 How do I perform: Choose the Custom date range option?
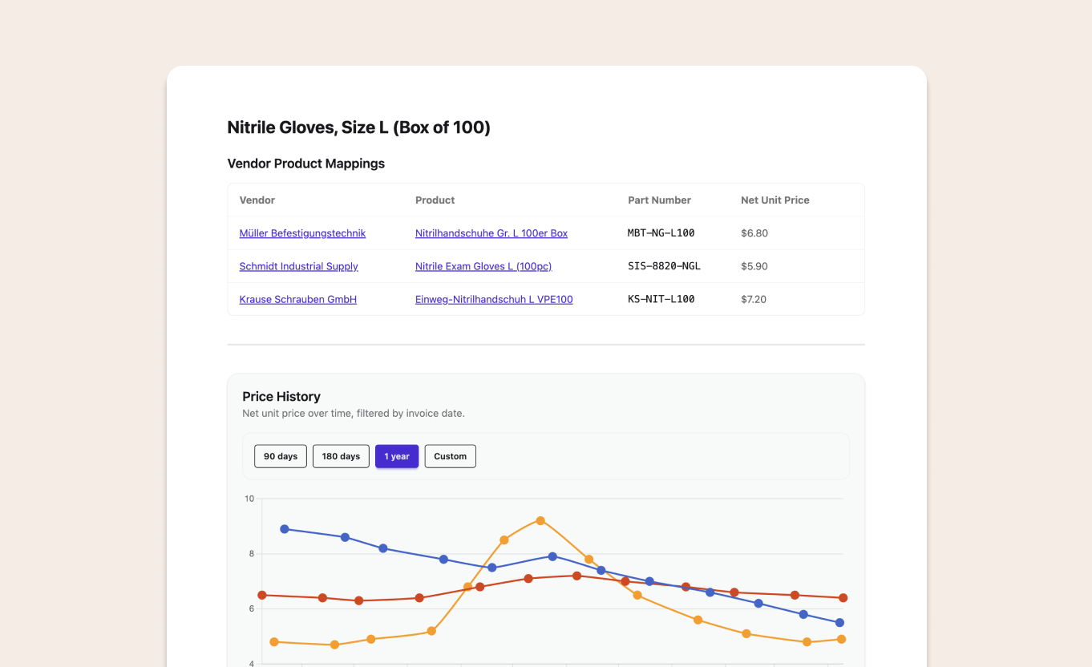coord(450,456)
